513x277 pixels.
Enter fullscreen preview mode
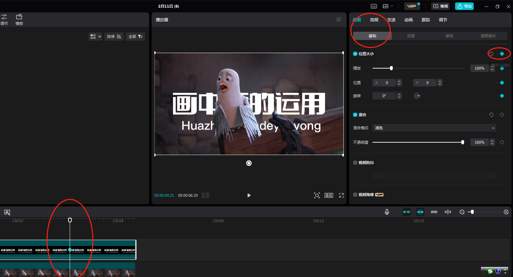[341, 195]
